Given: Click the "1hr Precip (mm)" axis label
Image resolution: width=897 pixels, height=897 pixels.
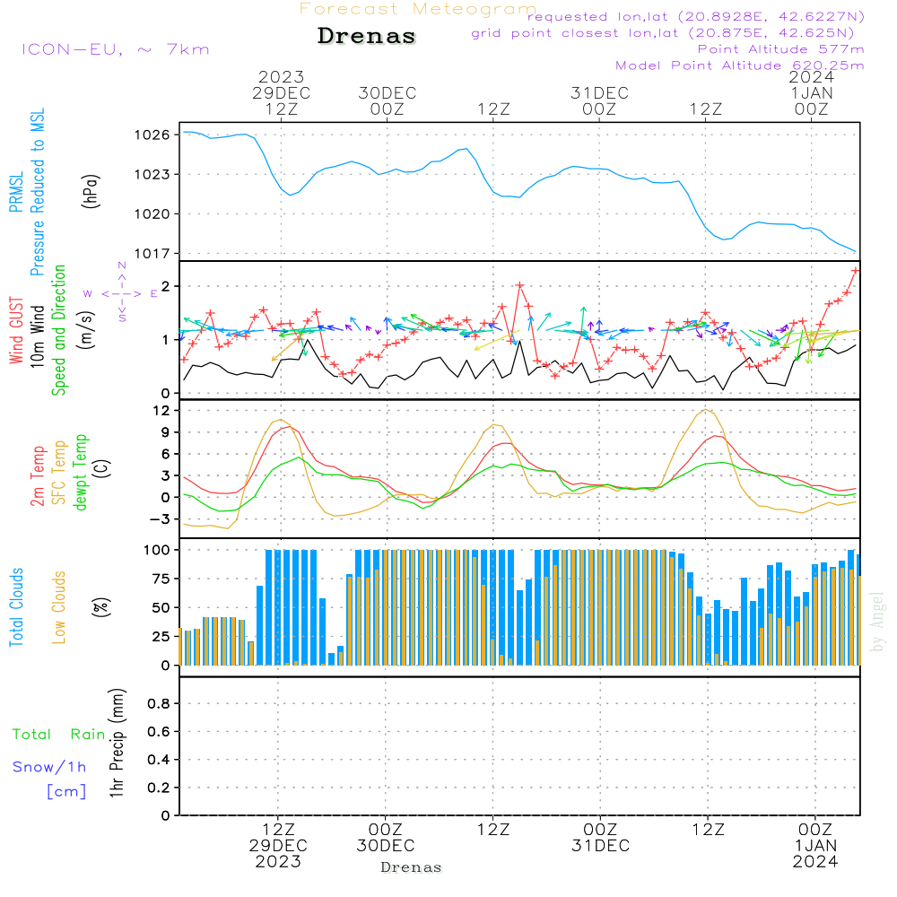Looking at the screenshot, I should (x=117, y=743).
